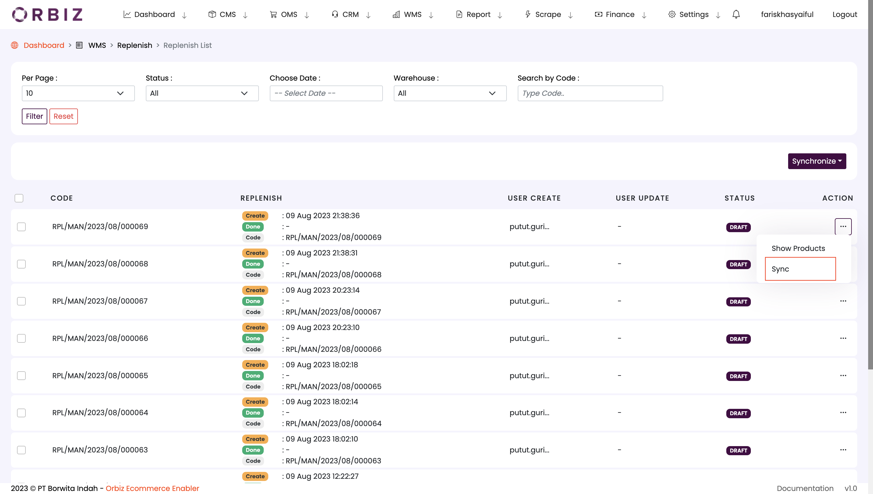Click Create badge in row 000069
Screen dimensions: 873x494
255,216
